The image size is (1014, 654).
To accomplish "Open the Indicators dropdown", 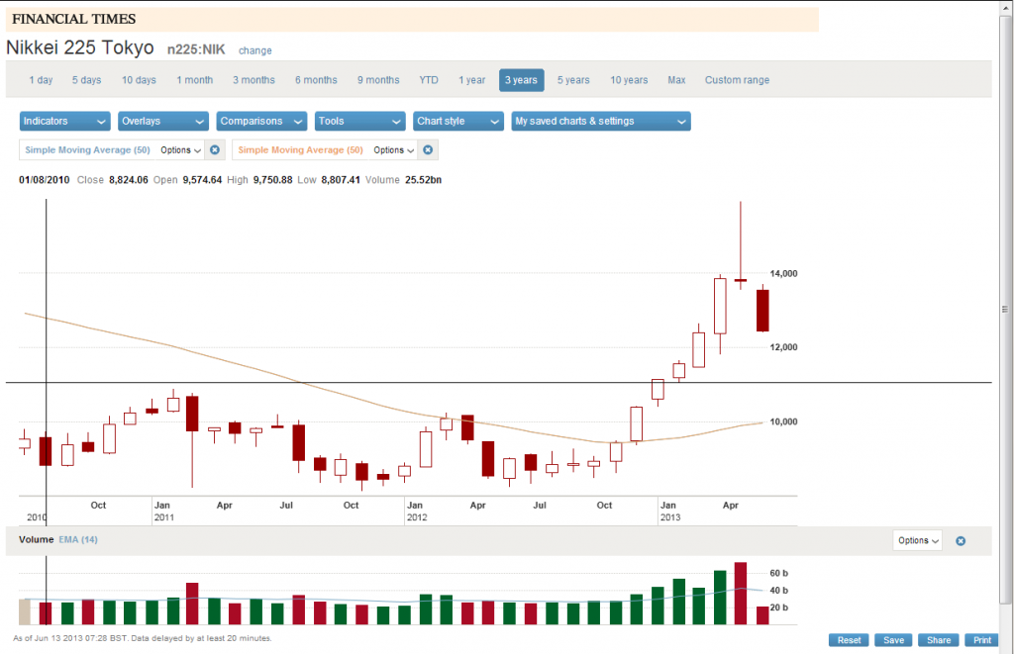I will tap(64, 121).
